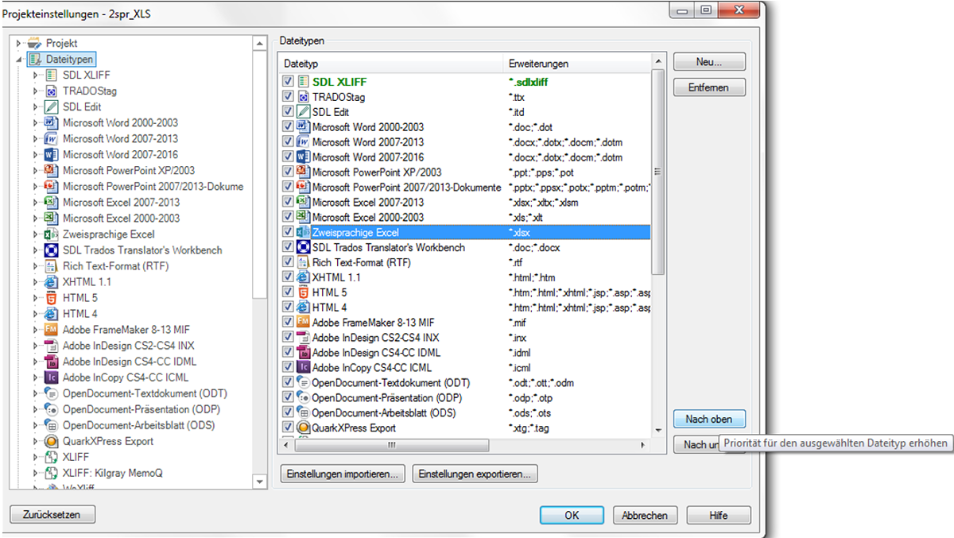
Task: Click the Adobe InDesign CS4-CC IDML list icon
Action: point(303,352)
